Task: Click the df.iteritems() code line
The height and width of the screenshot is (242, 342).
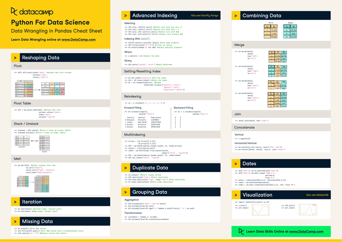Action: click(38, 209)
